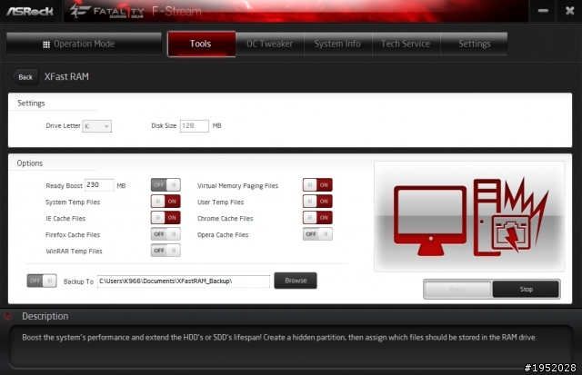Expand the Drive Letter dropdown

(97, 126)
